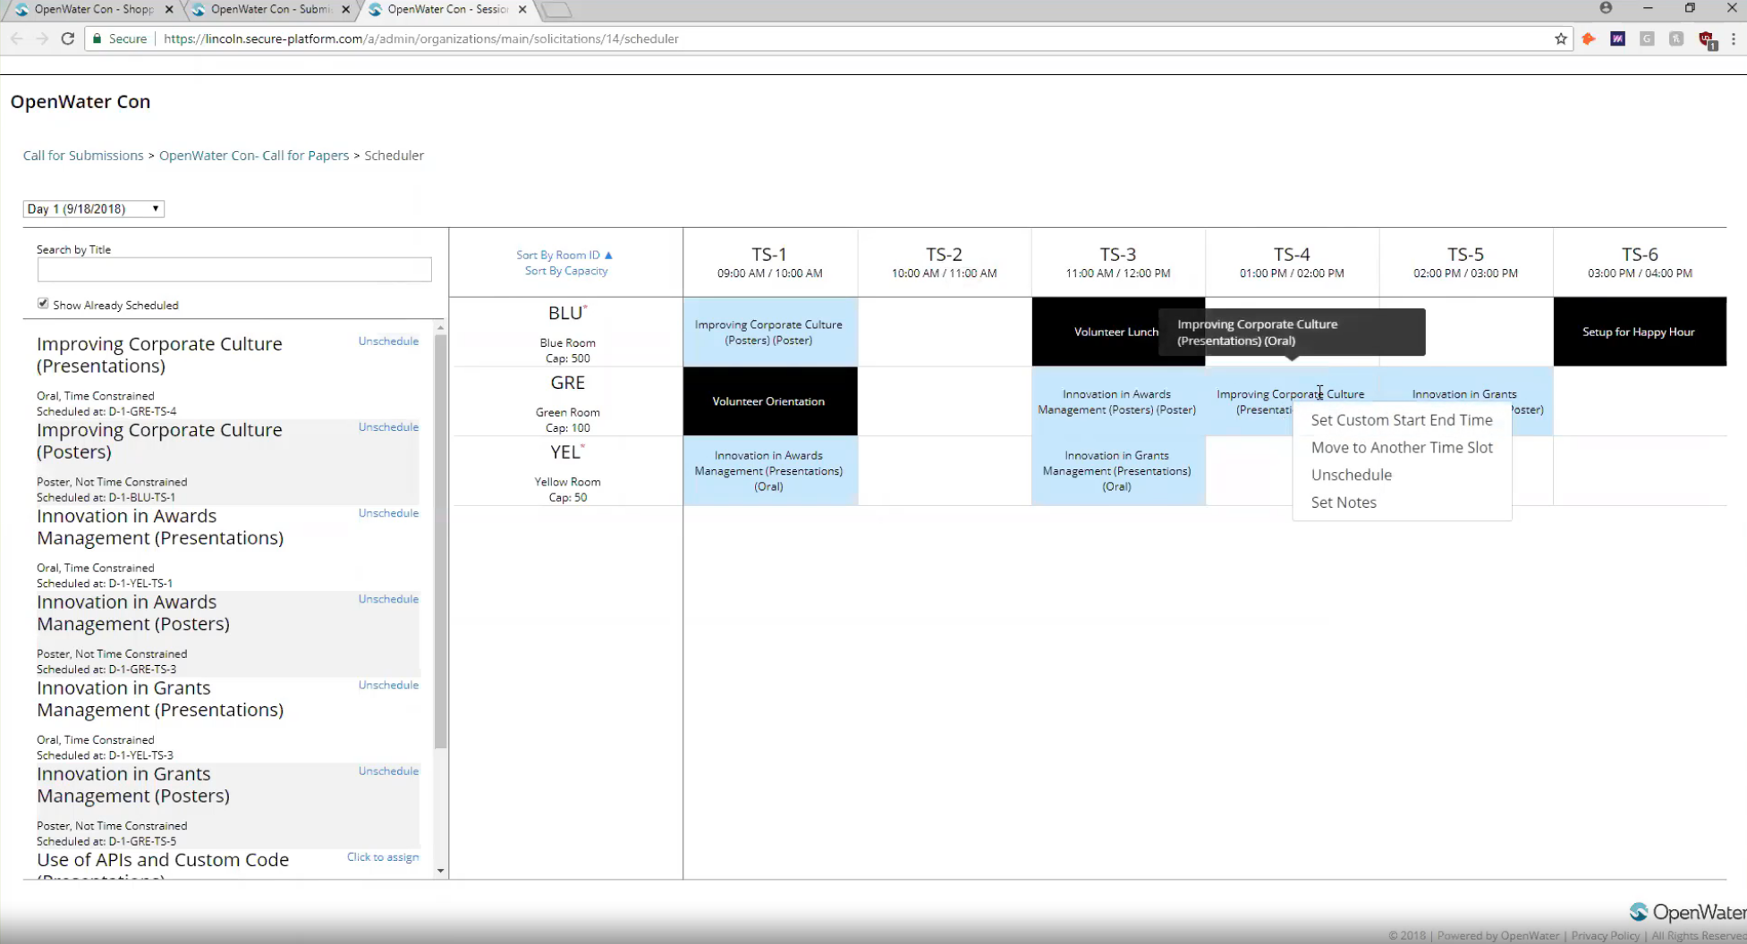1747x944 pixels.
Task: Open OpenWater Con- Call for Papers breadcrumb
Action: pos(254,156)
